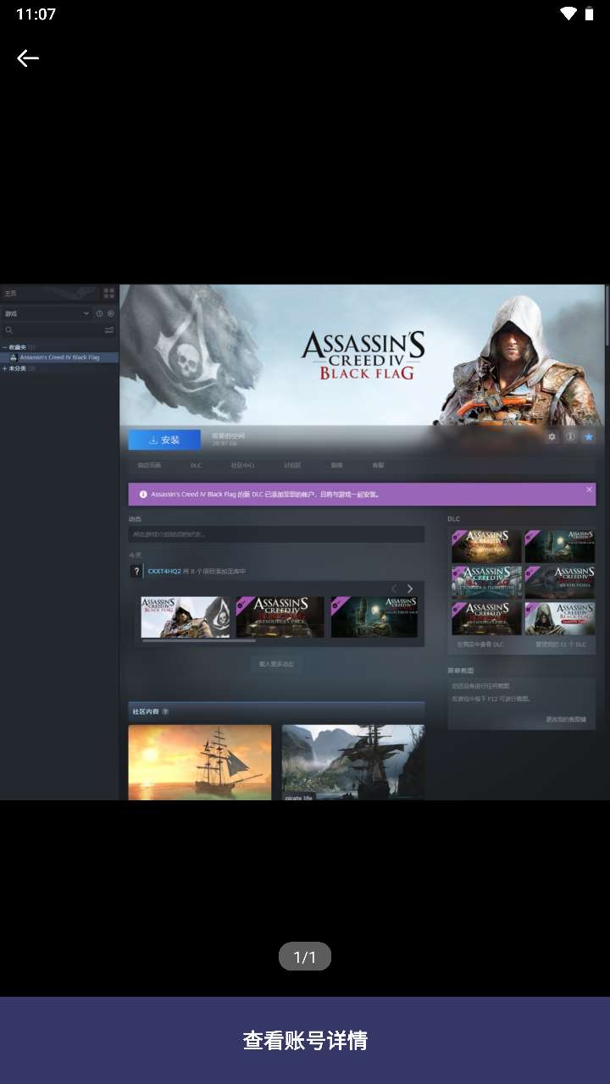Screen dimensions: 610x1084
Task: Click the library search field
Action: (51, 330)
